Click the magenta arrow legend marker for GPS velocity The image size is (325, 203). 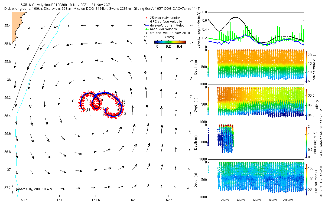point(147,22)
